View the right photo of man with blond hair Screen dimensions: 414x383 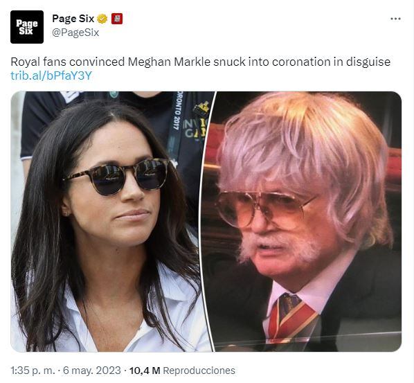pyautogui.click(x=303, y=222)
